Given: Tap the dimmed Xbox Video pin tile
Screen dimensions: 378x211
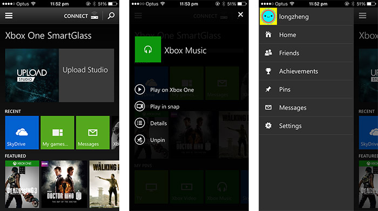Looking at the screenshot, I should point(187,187).
